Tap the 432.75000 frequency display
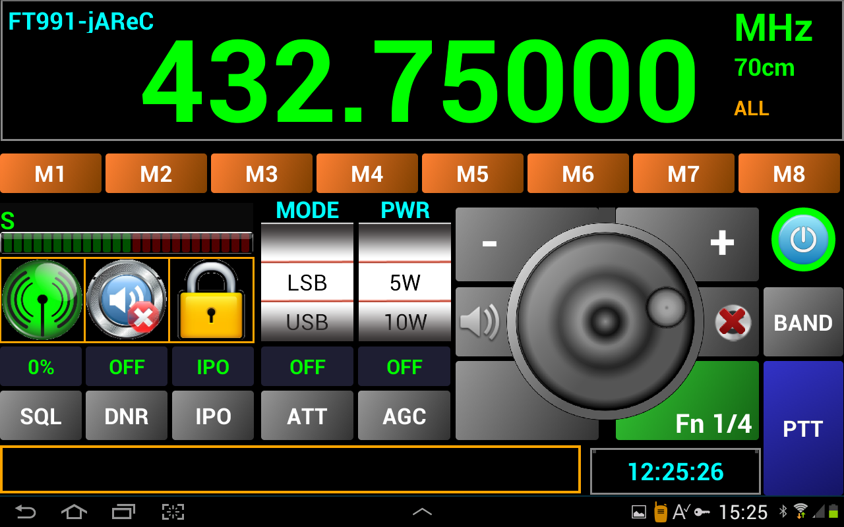Image resolution: width=844 pixels, height=527 pixels. point(419,82)
